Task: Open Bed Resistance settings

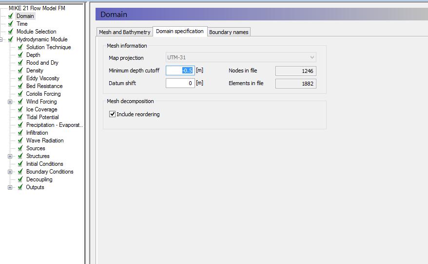Action: (44, 86)
